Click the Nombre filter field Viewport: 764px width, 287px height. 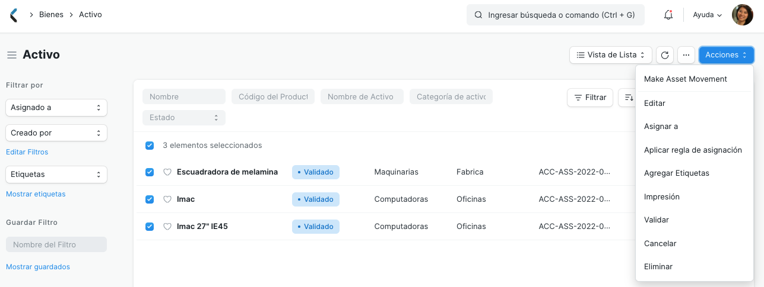tap(184, 96)
